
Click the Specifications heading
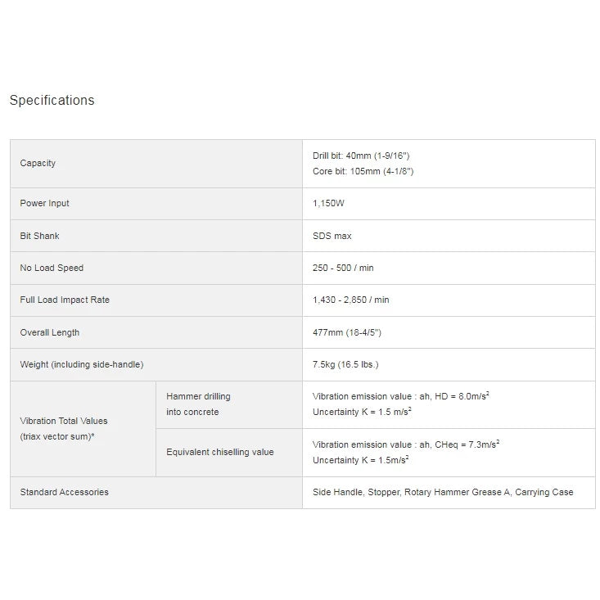point(52,100)
